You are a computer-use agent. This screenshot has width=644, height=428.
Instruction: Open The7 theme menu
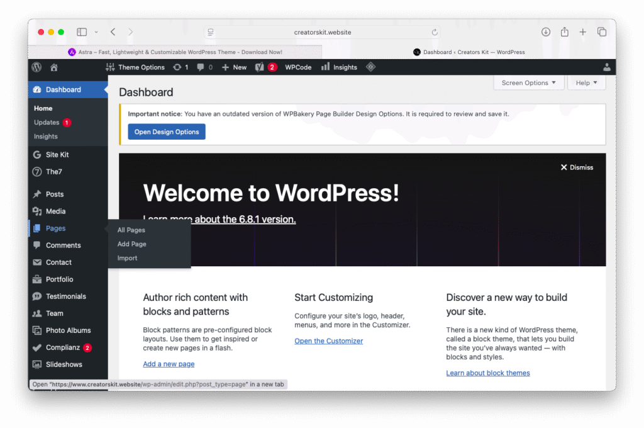coord(68,171)
